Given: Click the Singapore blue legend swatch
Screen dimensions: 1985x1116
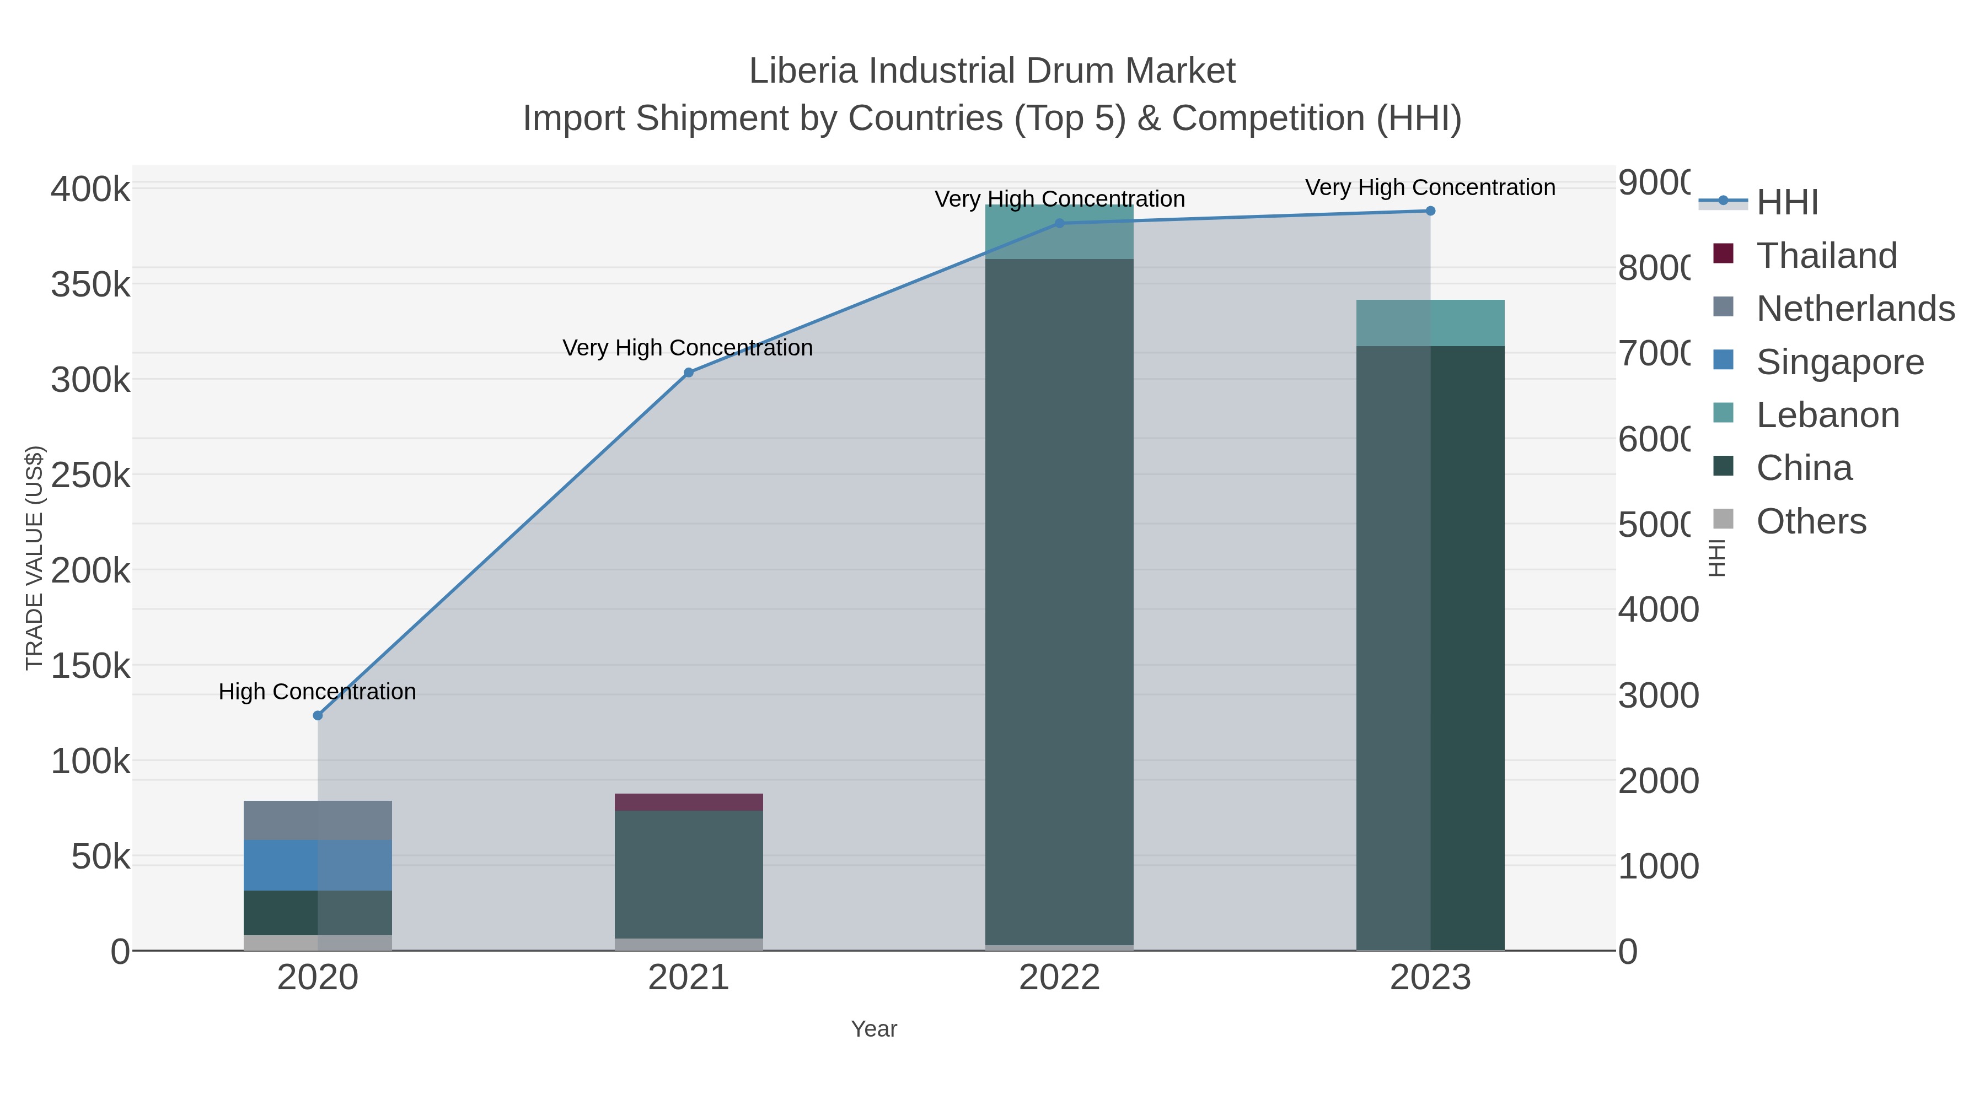Looking at the screenshot, I should point(1723,360).
